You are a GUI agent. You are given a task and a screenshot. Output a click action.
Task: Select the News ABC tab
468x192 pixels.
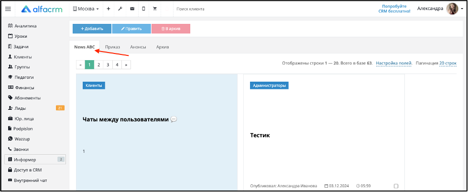(85, 47)
